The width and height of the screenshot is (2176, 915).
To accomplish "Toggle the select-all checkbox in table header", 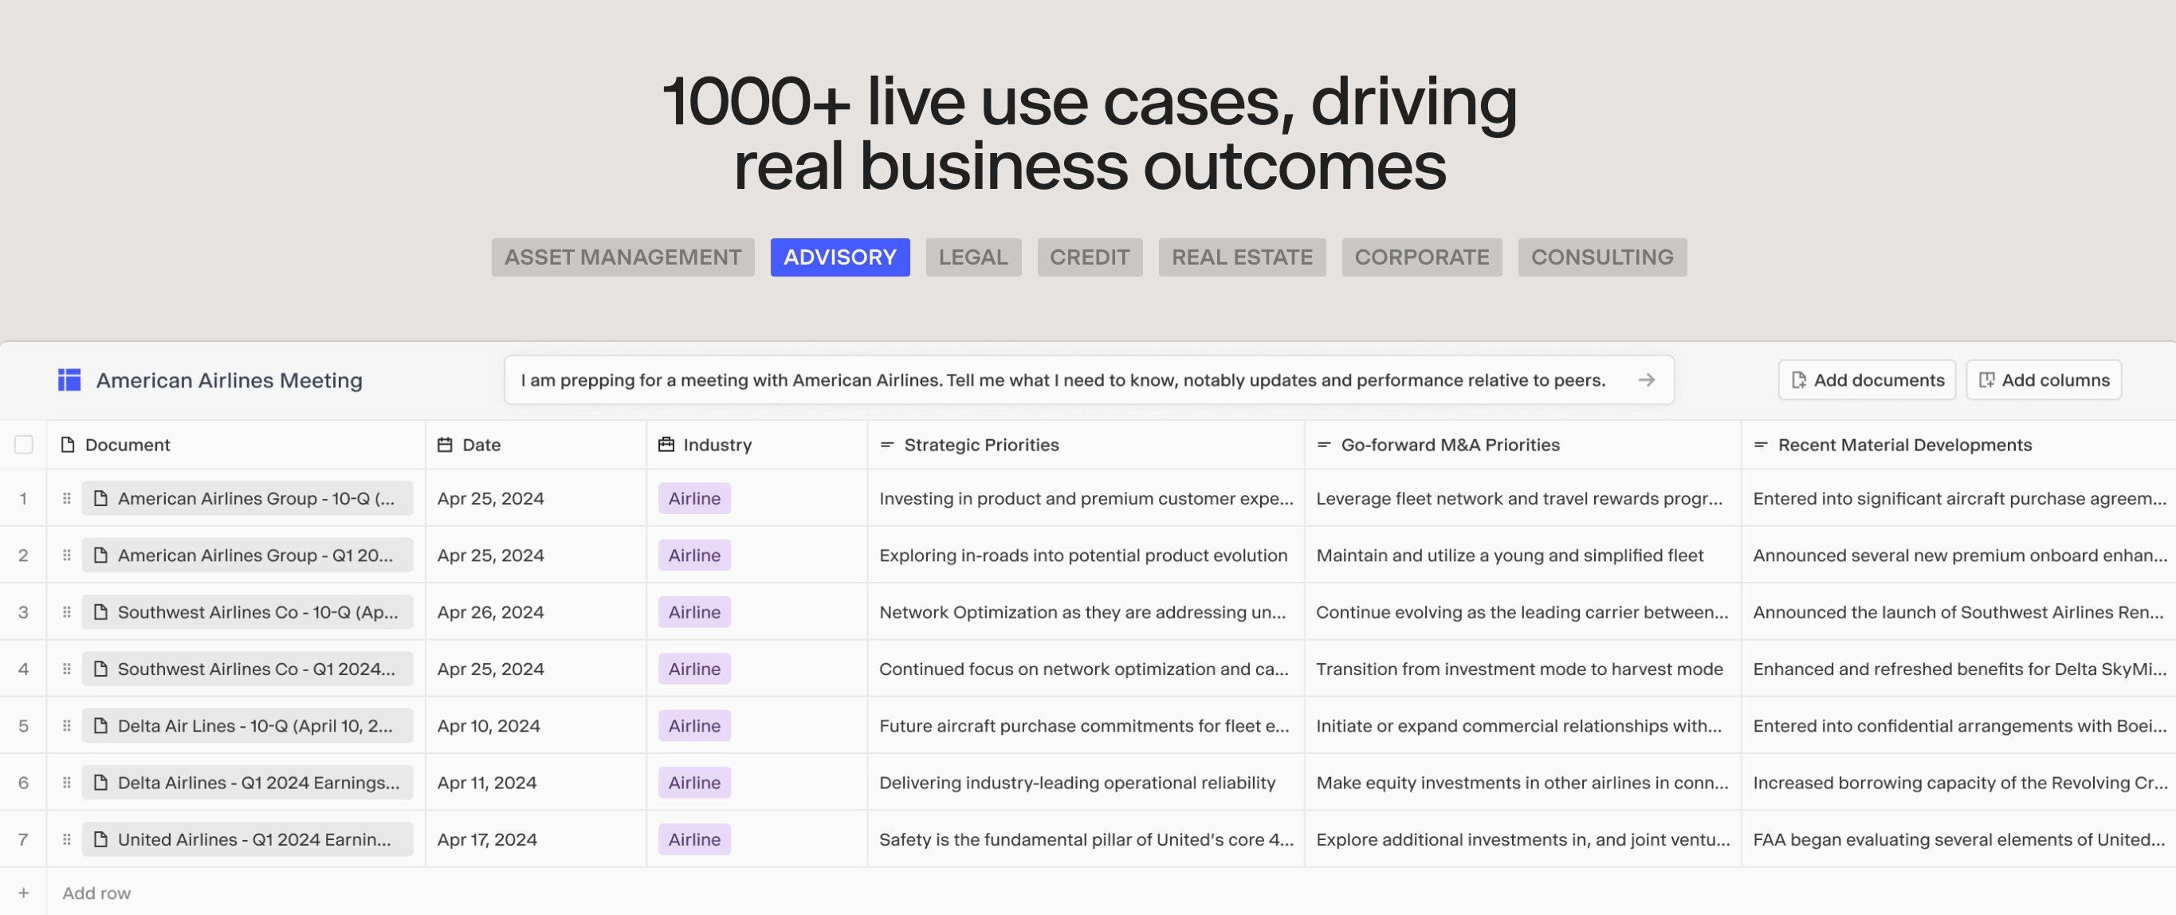I will 24,445.
